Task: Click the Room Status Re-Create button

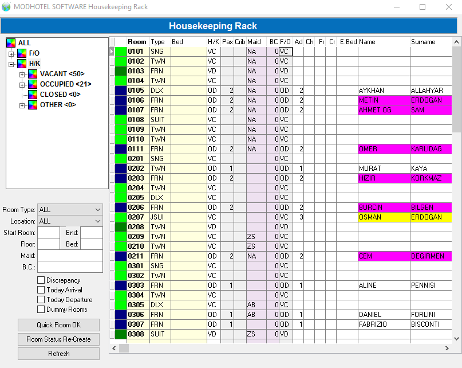Action: pos(58,339)
